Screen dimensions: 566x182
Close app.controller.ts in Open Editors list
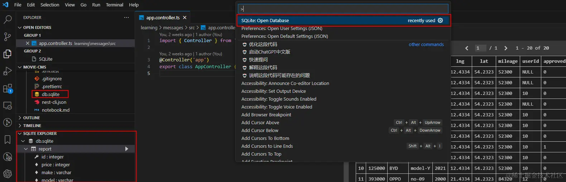pos(28,43)
